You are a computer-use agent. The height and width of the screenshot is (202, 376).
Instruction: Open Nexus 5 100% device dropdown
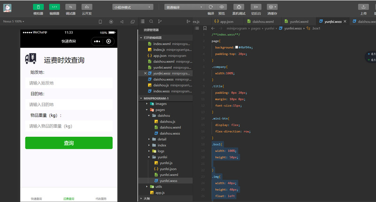(14, 22)
